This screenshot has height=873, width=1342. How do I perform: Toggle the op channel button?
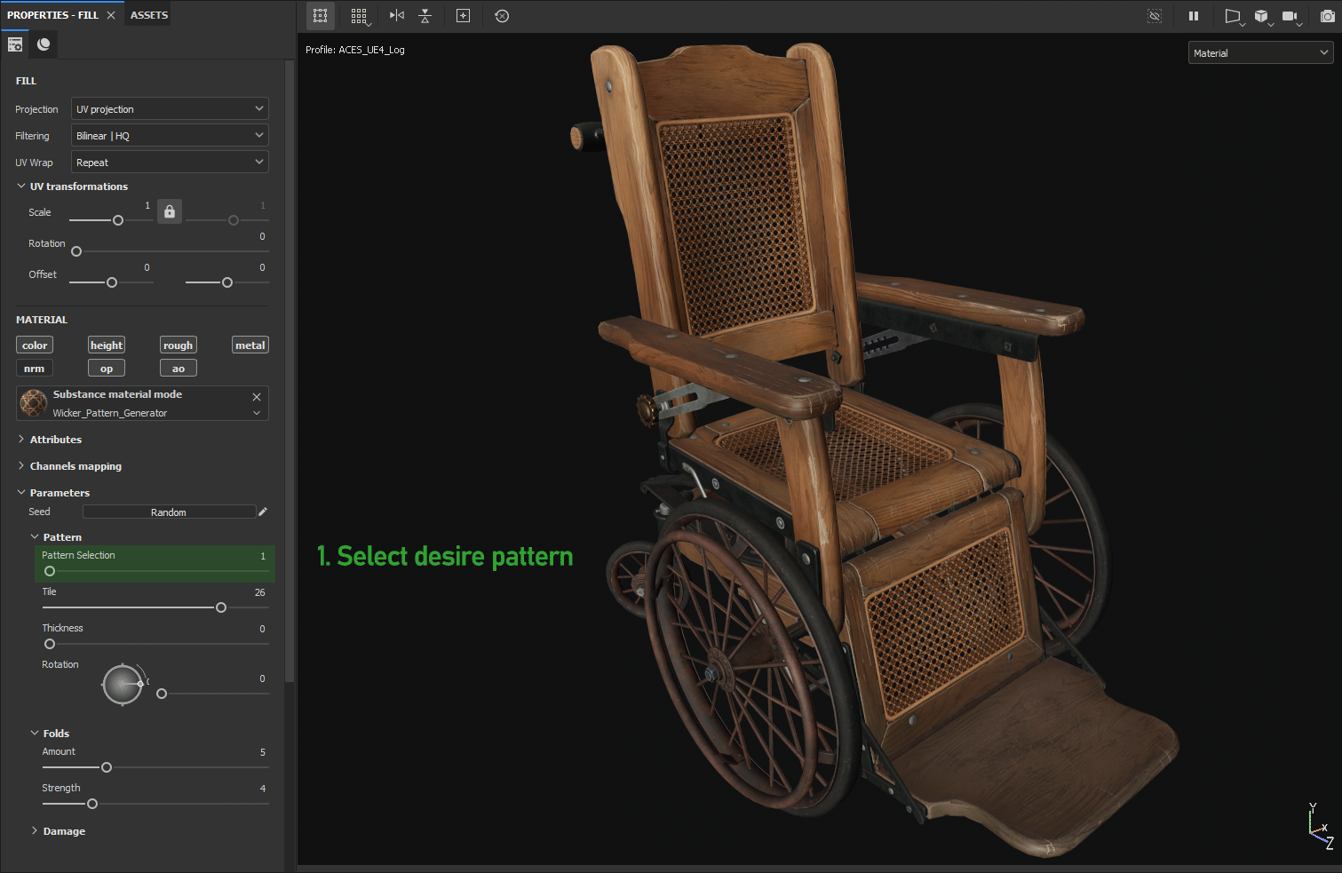pyautogui.click(x=107, y=369)
